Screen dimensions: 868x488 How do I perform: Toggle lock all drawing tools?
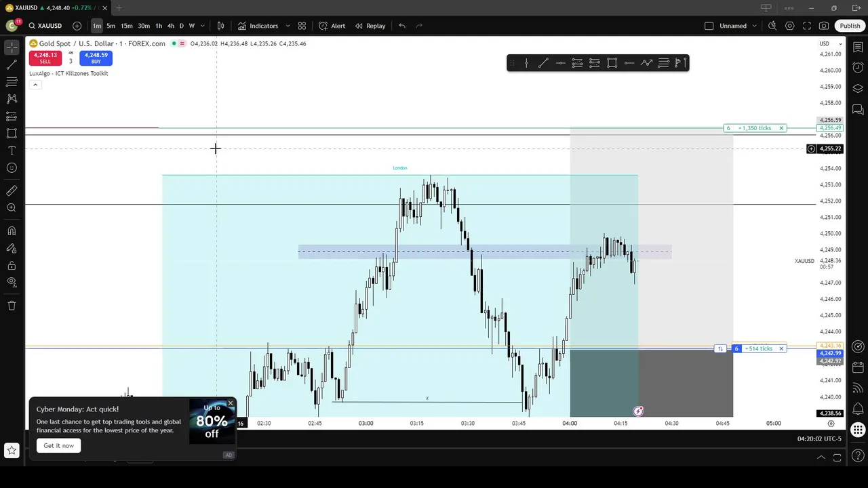tap(12, 266)
